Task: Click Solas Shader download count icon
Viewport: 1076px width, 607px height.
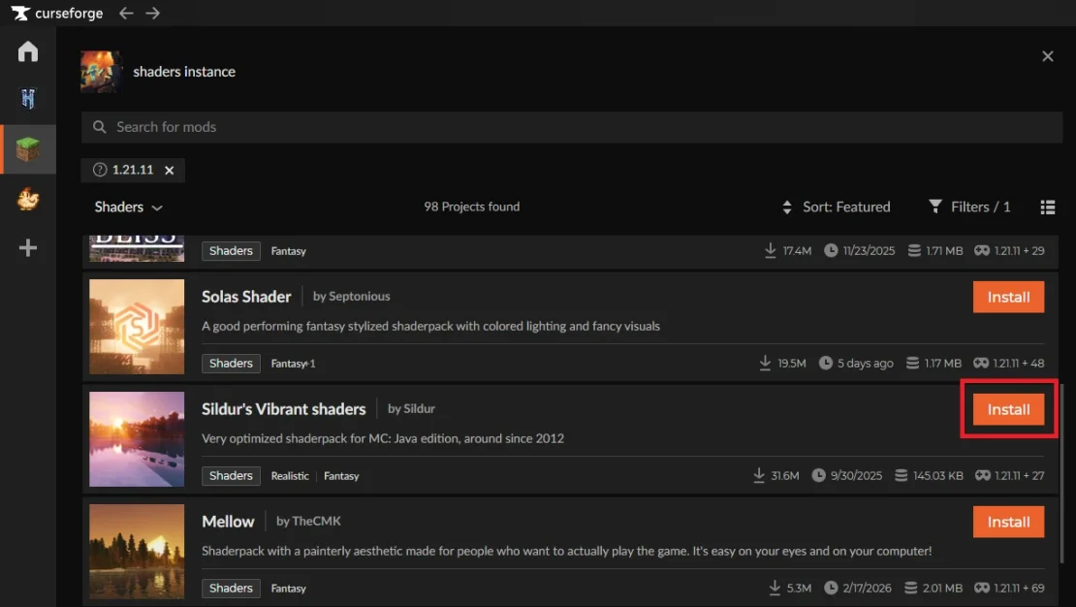Action: [765, 363]
